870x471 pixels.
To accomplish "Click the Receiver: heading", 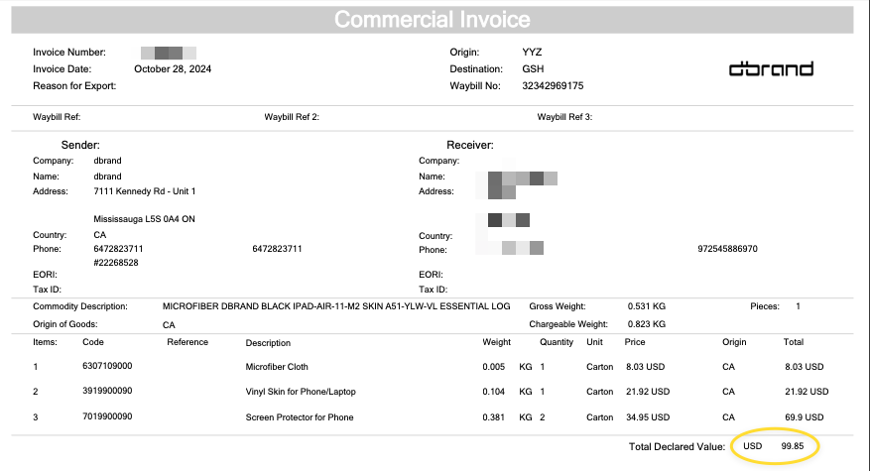I will tap(470, 145).
